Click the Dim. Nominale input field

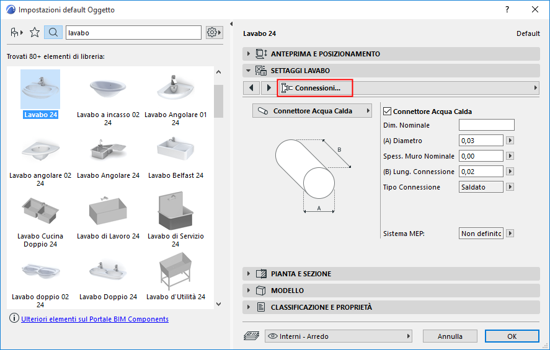pyautogui.click(x=487, y=125)
